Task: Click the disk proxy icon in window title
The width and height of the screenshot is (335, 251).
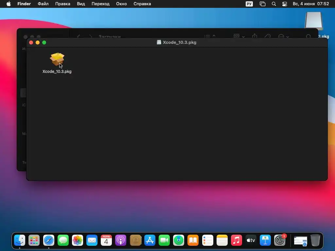Action: pyautogui.click(x=159, y=42)
